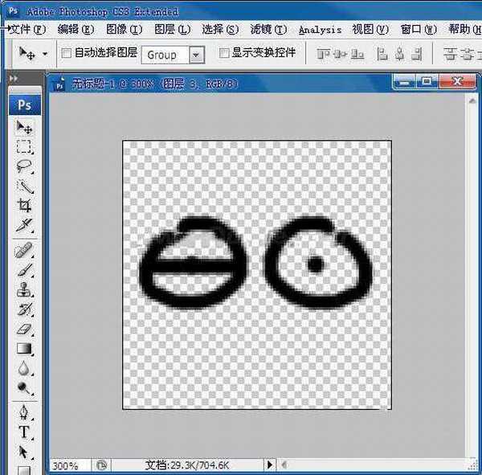The image size is (482, 475).
Task: Expand the status bar info arrow menu
Action: coord(270,465)
